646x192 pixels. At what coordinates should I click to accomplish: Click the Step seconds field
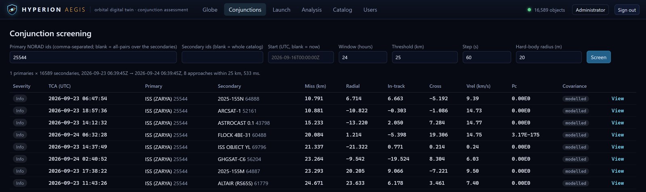point(487,57)
